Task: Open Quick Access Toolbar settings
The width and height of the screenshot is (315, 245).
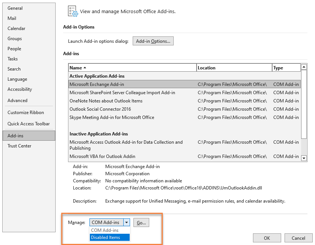Action: 29,124
